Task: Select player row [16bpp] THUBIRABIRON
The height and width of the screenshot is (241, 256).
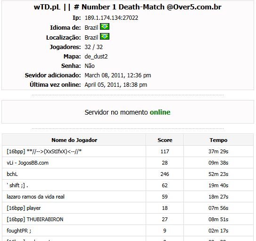Action: [x=128, y=219]
